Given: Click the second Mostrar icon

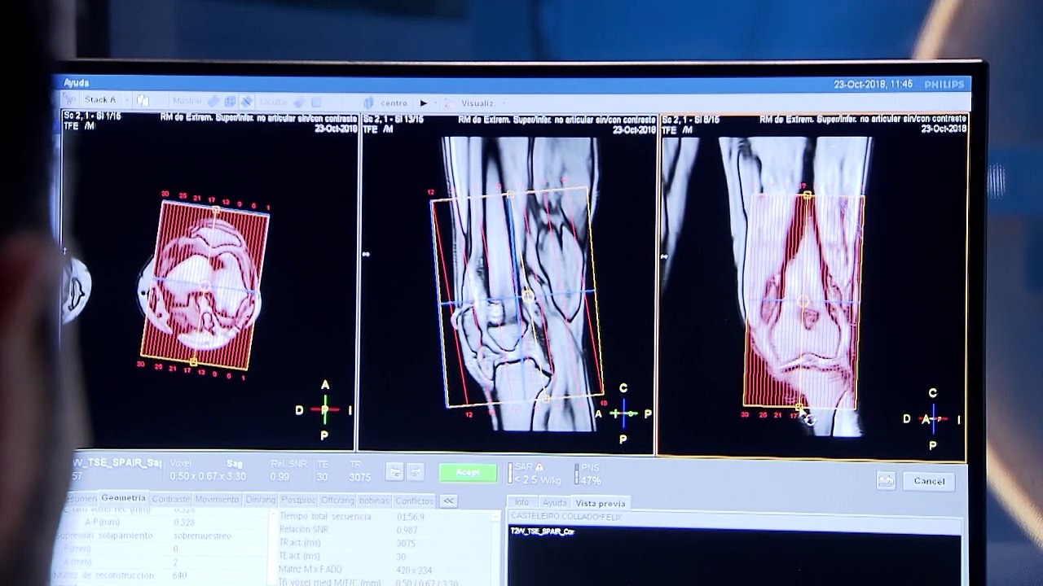Looking at the screenshot, I should click(x=230, y=102).
